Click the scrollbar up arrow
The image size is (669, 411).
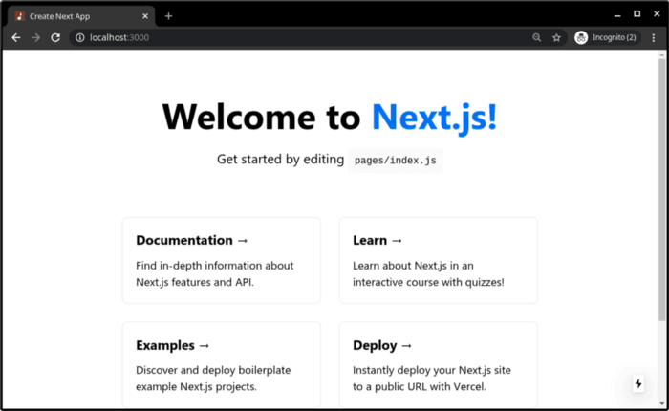pyautogui.click(x=661, y=55)
